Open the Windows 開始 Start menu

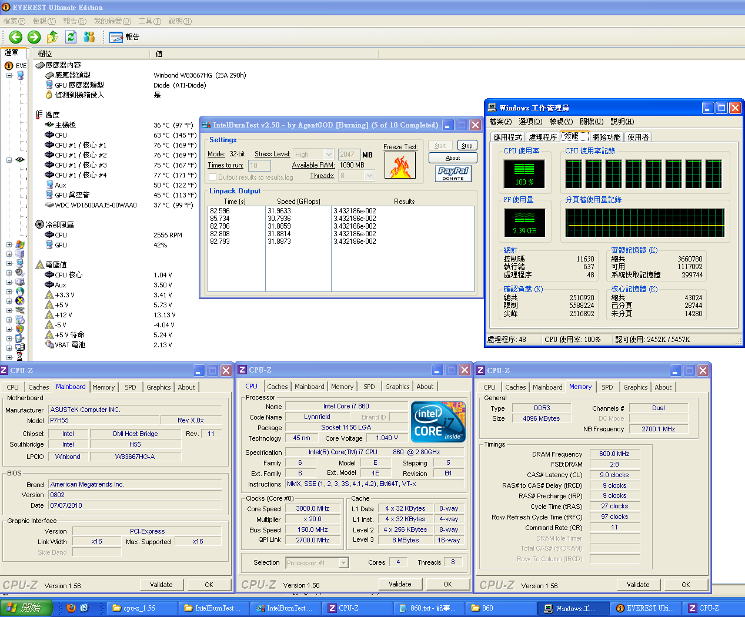tap(26, 608)
